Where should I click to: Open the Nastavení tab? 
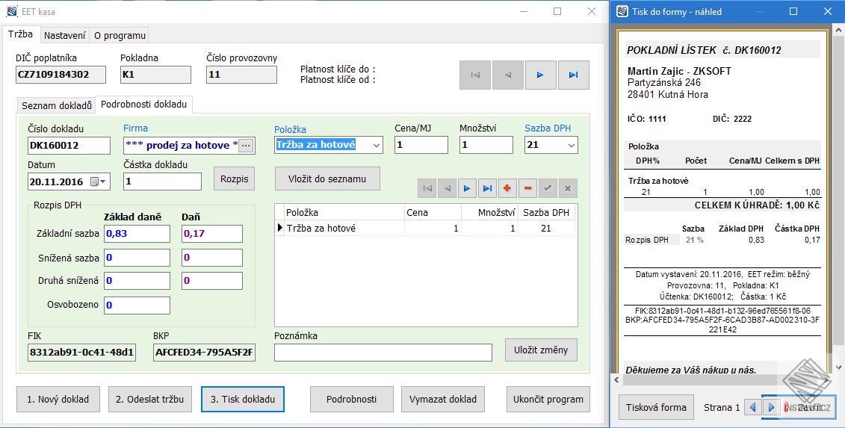(65, 36)
